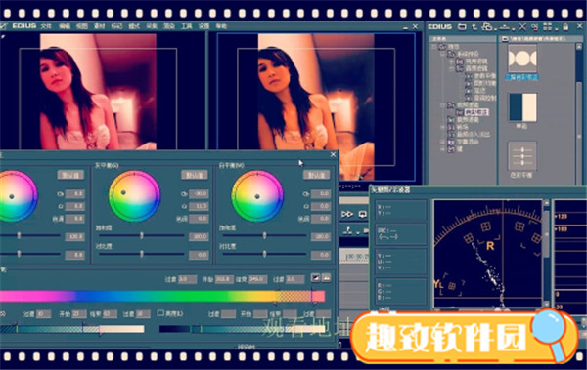Collapse the second child folder in the effects tree
Viewport: 587px width, 370px height.
click(x=452, y=68)
